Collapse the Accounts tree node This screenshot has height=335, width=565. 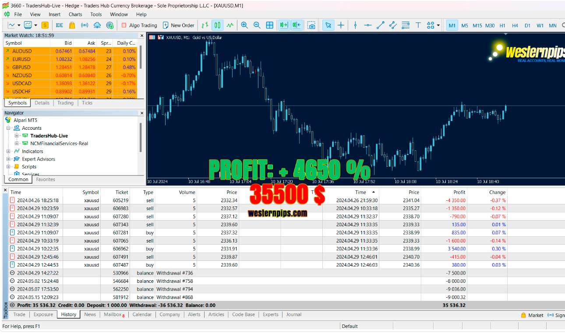point(8,128)
